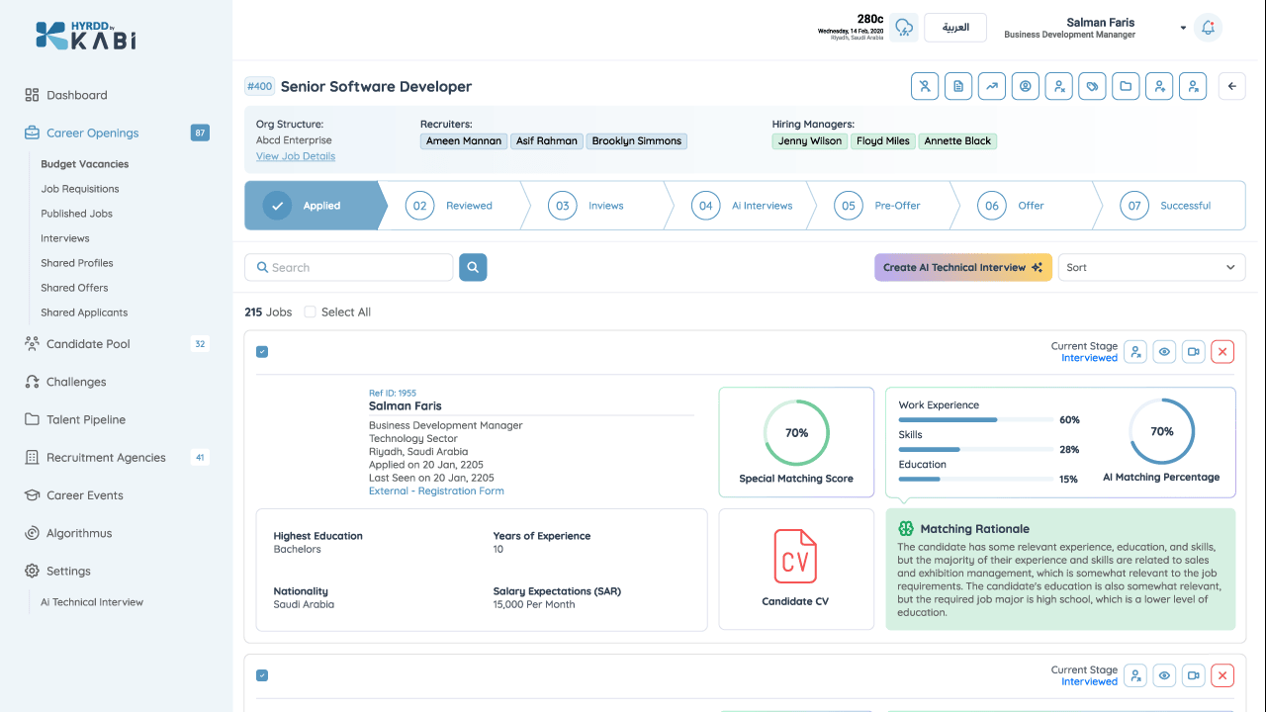
Task: Start video interview icon for Salman Faris
Action: pyautogui.click(x=1194, y=351)
